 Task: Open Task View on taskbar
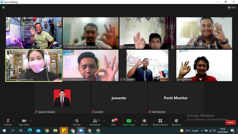pos(21,131)
